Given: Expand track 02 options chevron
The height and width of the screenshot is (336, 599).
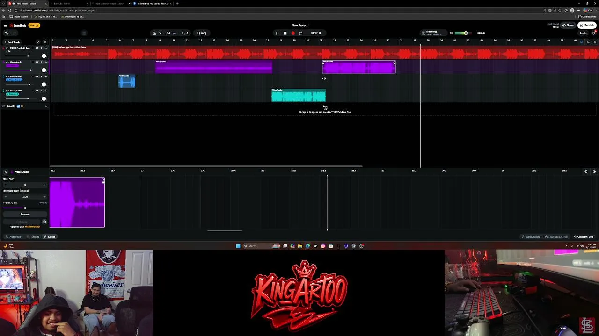Looking at the screenshot, I should point(46,62).
